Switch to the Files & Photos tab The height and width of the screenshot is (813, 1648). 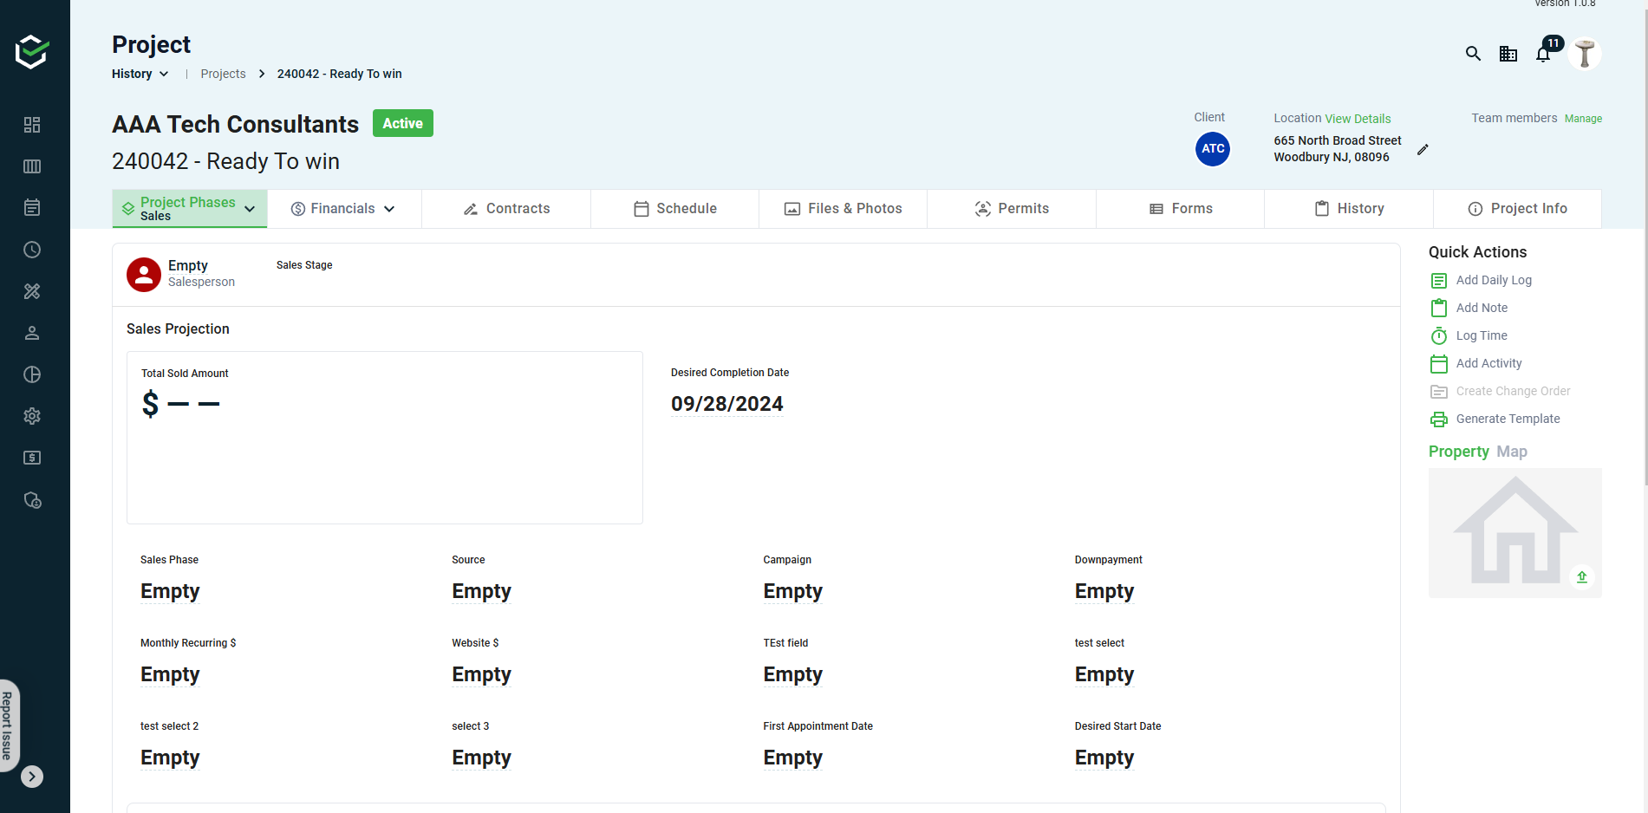[x=844, y=209]
